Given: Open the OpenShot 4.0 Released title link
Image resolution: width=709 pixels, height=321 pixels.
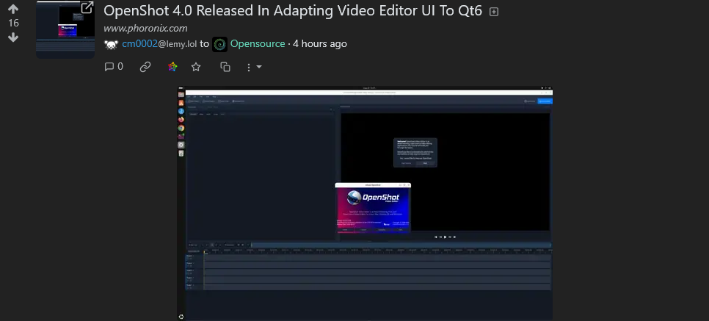Looking at the screenshot, I should click(x=293, y=11).
